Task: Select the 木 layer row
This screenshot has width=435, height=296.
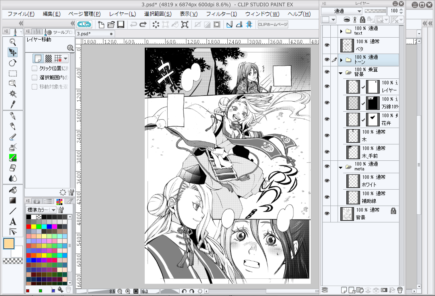Action: [371, 136]
